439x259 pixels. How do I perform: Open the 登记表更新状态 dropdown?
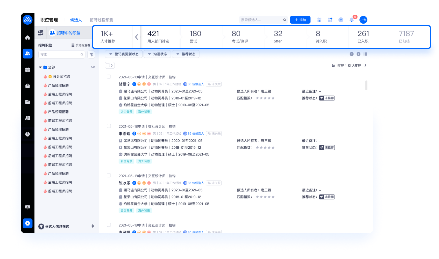124,54
